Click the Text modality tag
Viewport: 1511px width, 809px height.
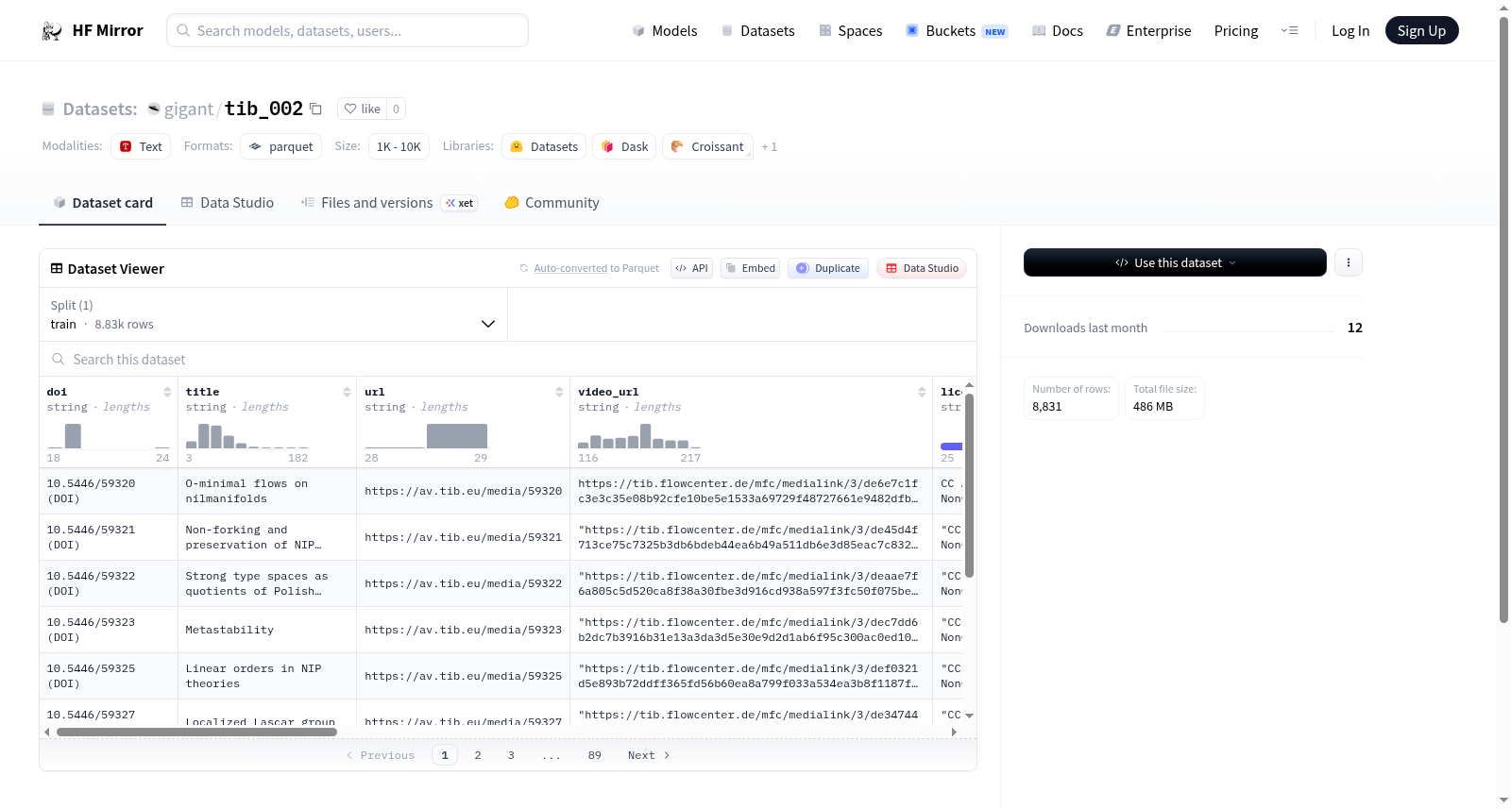[x=141, y=146]
